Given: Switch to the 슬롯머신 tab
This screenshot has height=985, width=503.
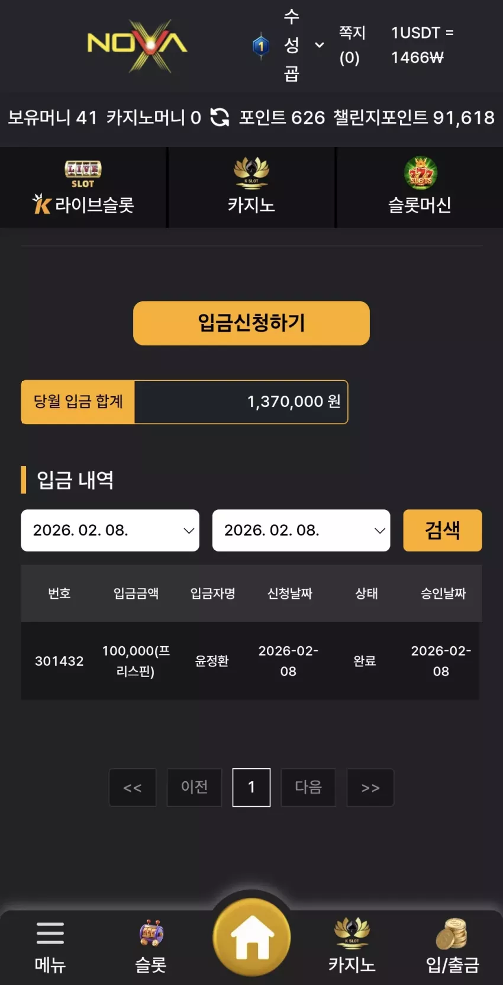Looking at the screenshot, I should (x=420, y=187).
